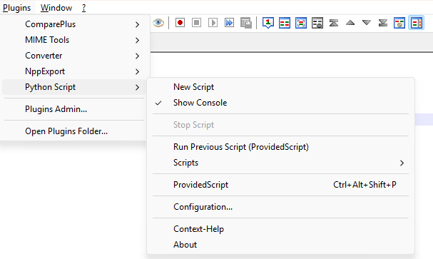
Task: Choose Run Previous Script (ProvidedScript)
Action: click(280, 147)
